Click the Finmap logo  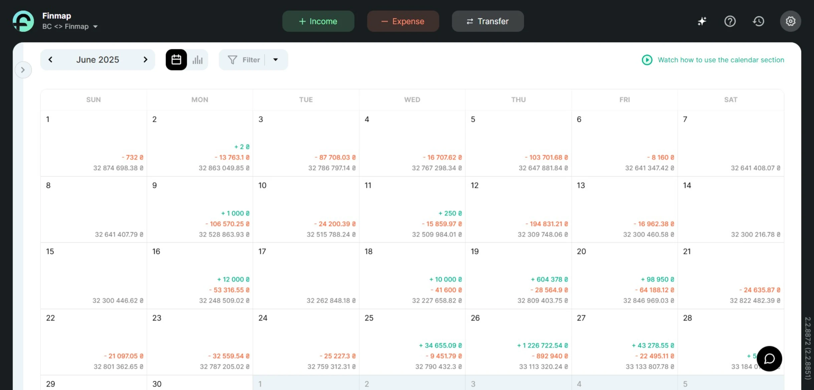[x=23, y=21]
